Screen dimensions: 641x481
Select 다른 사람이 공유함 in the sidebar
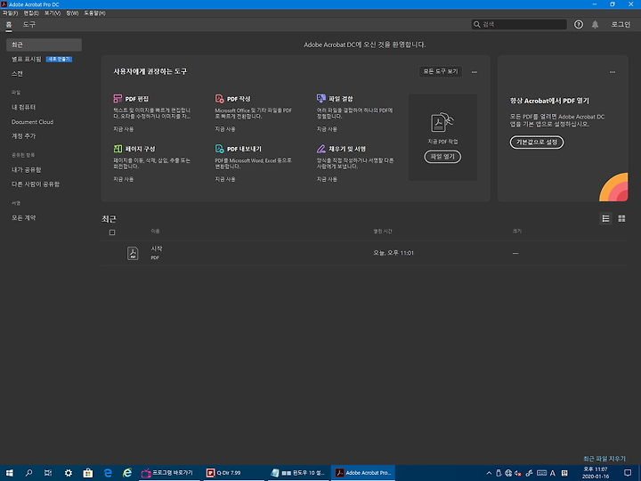point(35,184)
